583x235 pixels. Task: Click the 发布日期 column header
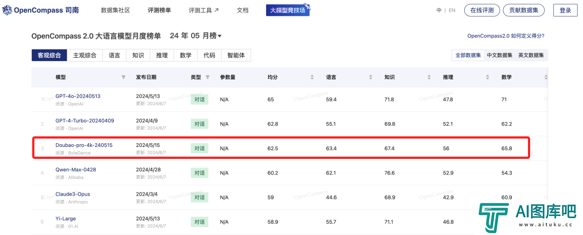[x=146, y=77]
